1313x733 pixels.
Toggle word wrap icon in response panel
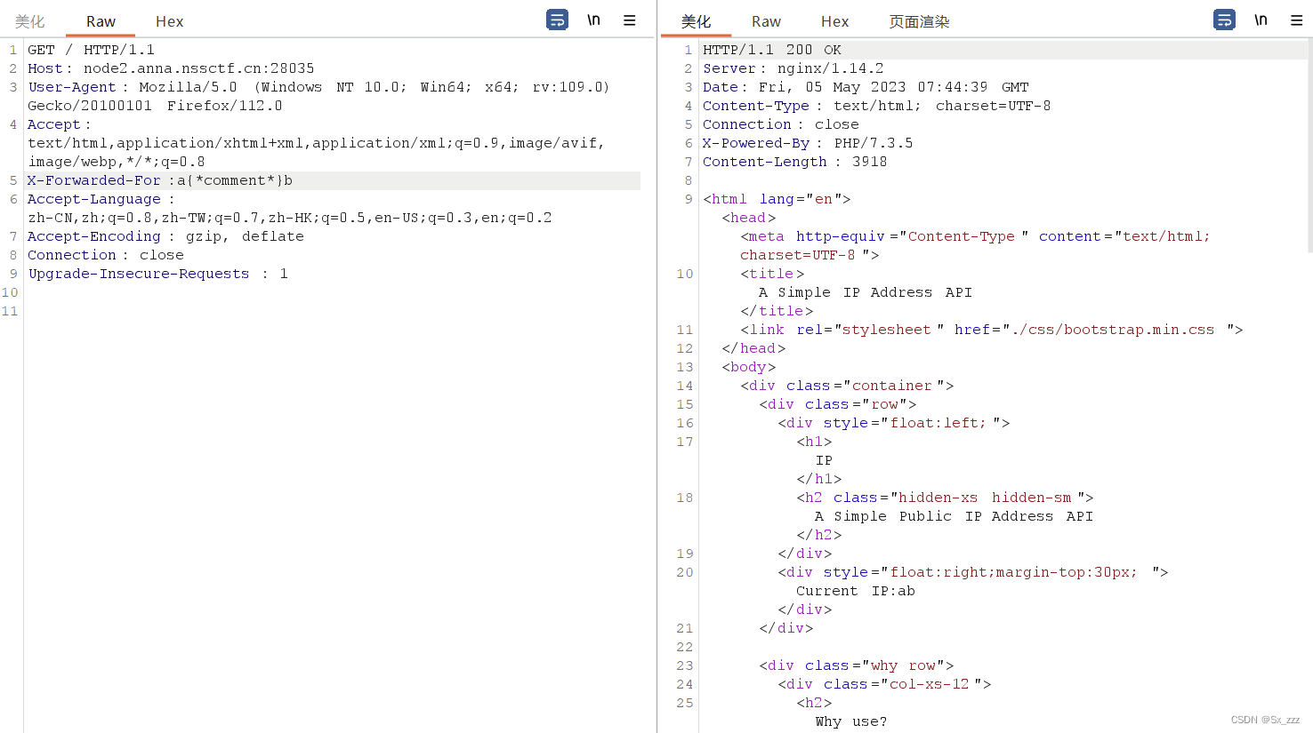1224,20
